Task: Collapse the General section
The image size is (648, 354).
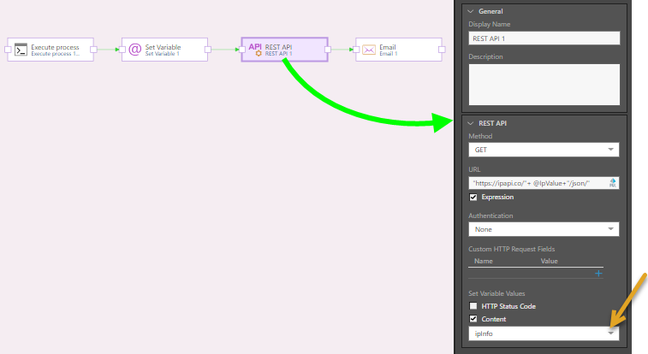Action: (x=470, y=12)
